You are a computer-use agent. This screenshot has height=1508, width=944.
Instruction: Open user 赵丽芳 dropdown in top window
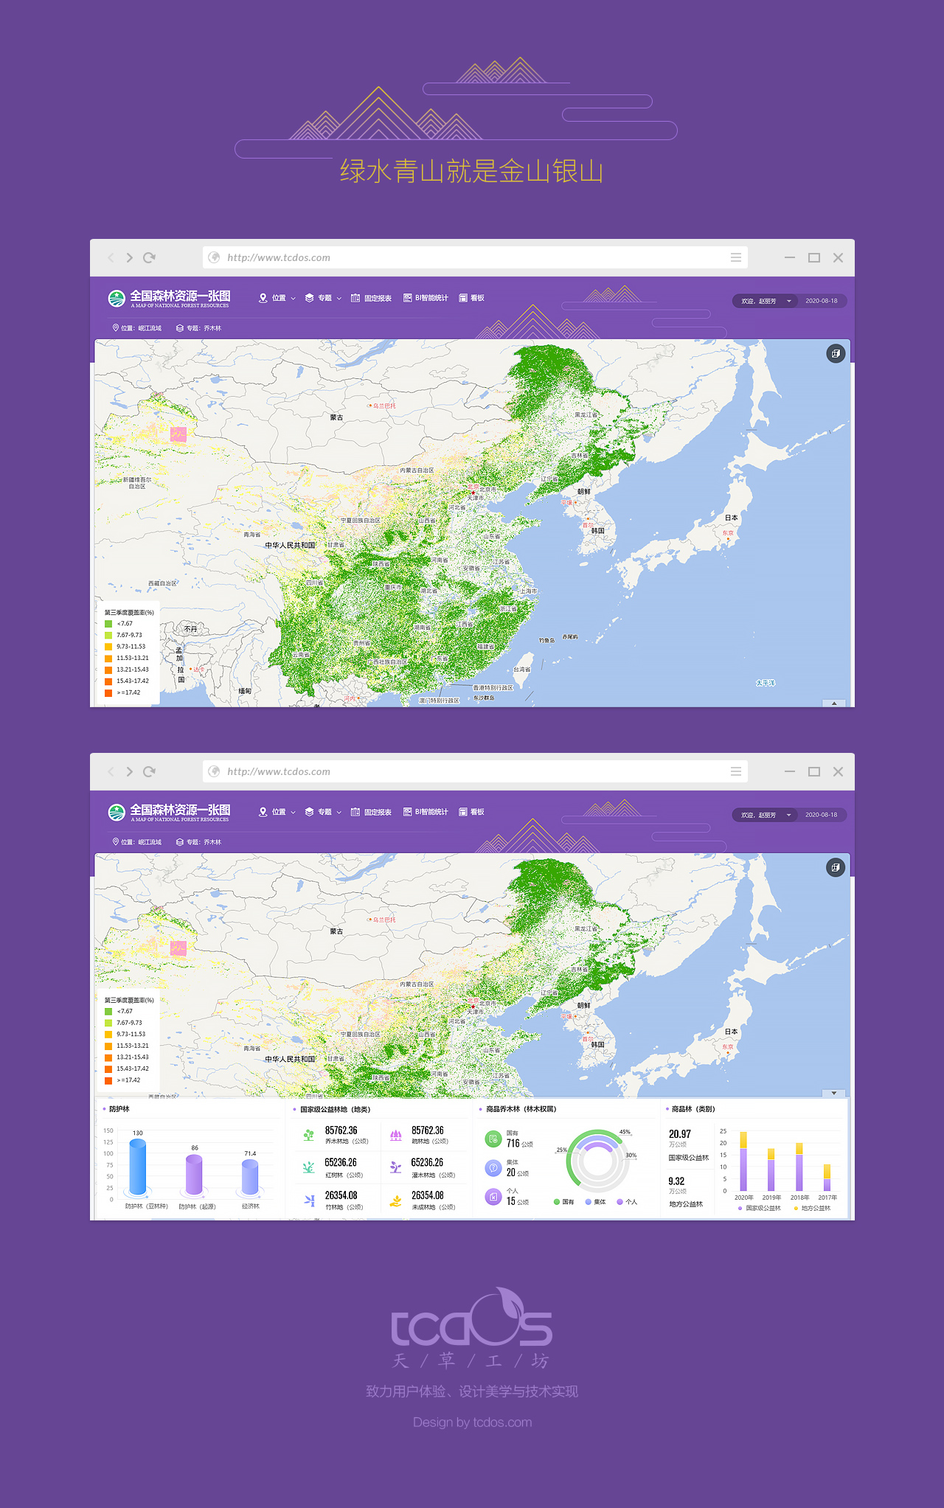click(x=766, y=301)
